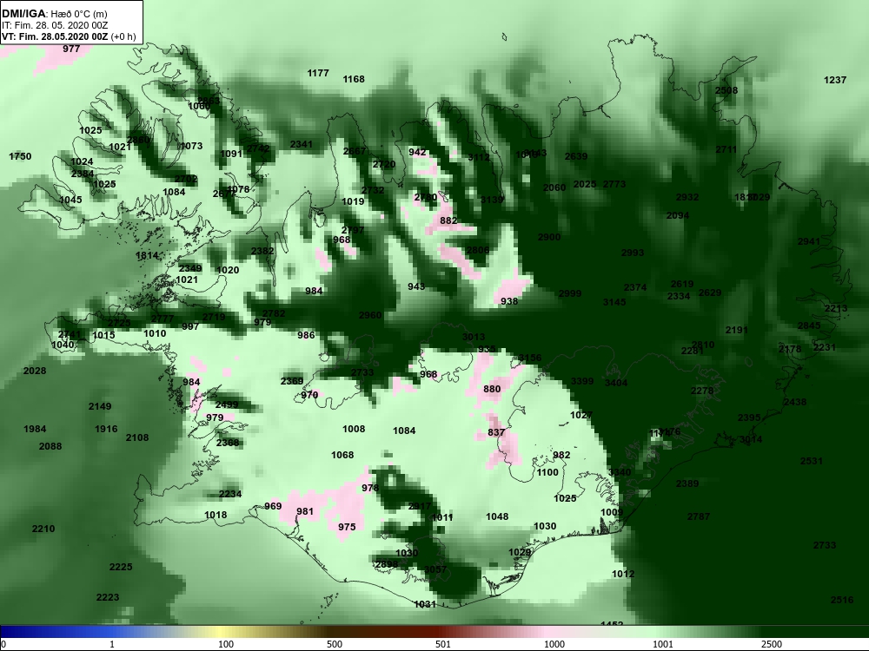Click the map value 3013
Screen dimensions: 869x651
474,337
